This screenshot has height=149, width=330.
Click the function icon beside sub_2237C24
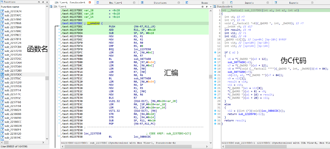(x=2, y=43)
